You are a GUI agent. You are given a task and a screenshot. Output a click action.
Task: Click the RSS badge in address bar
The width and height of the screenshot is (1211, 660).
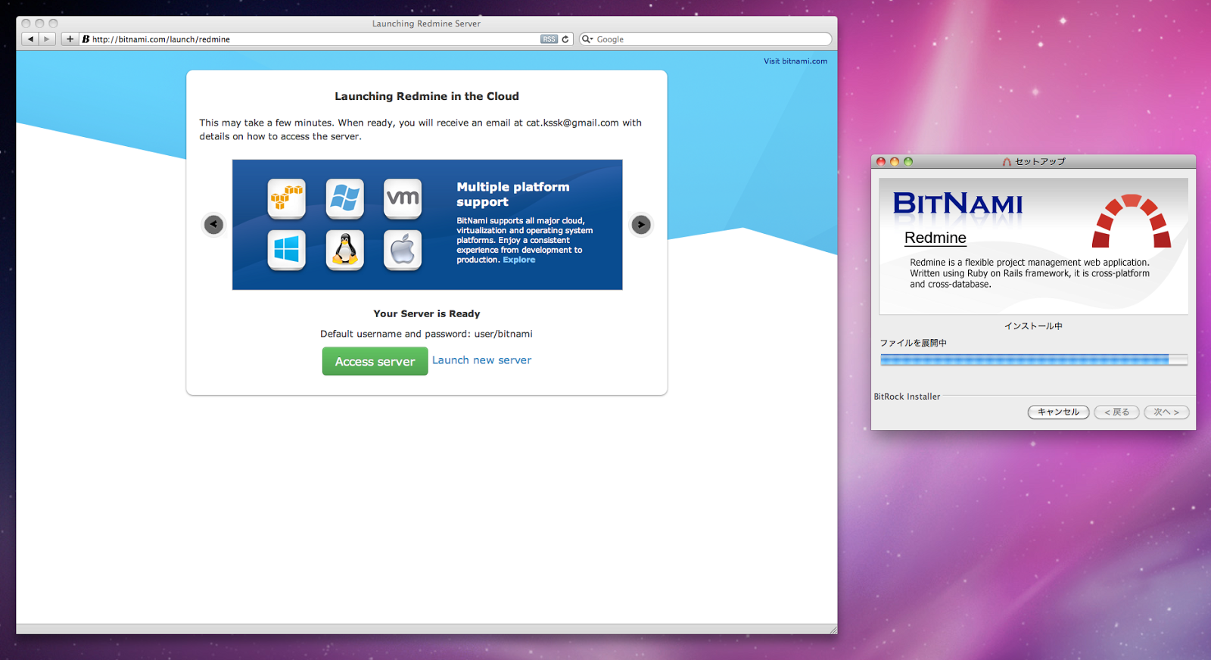point(549,39)
